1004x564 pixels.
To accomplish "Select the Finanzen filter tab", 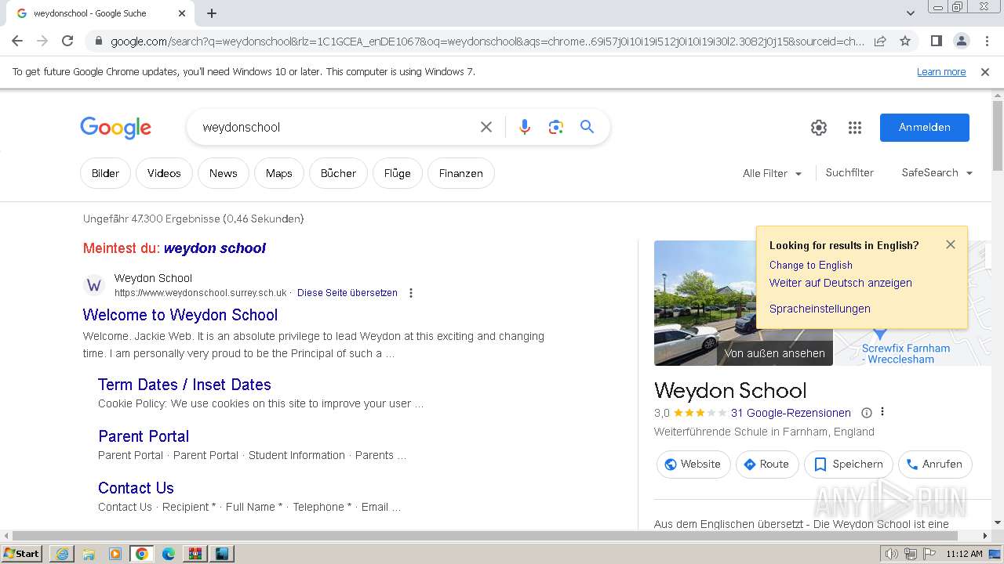I will (x=460, y=173).
